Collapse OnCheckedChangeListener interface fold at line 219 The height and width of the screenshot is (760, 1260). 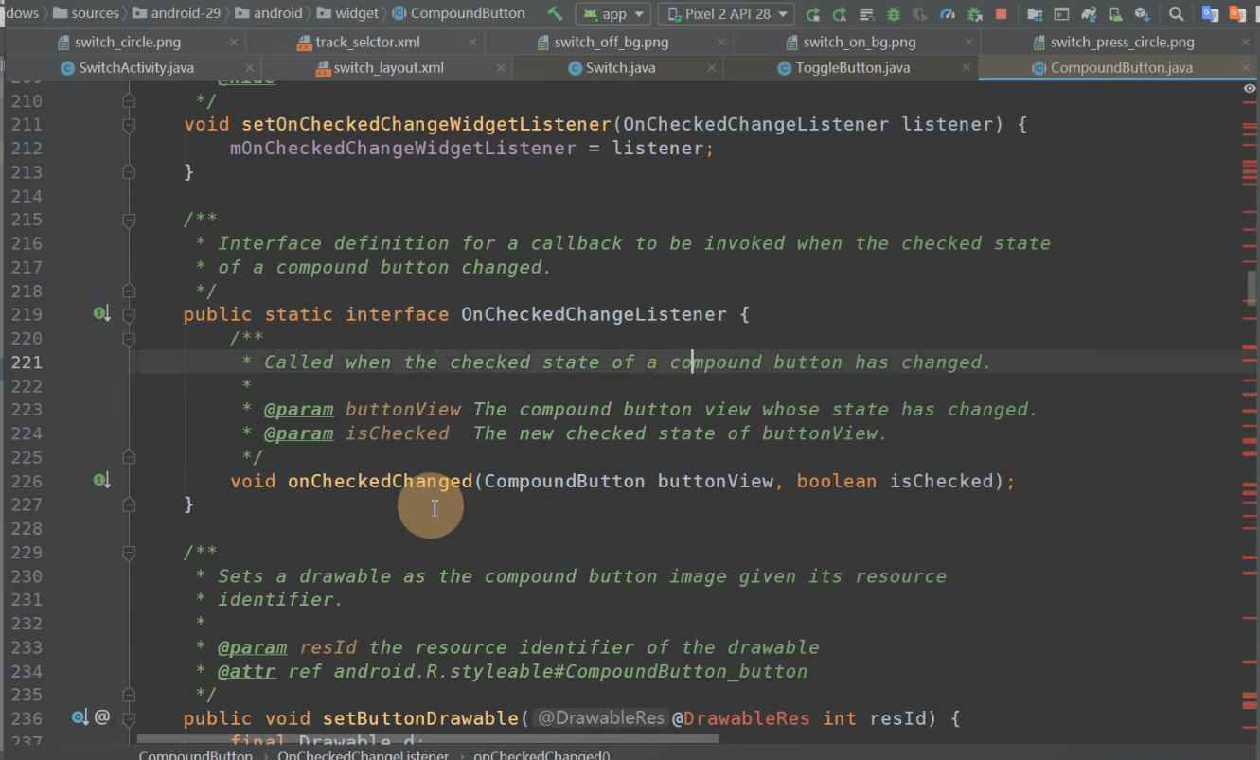129,314
